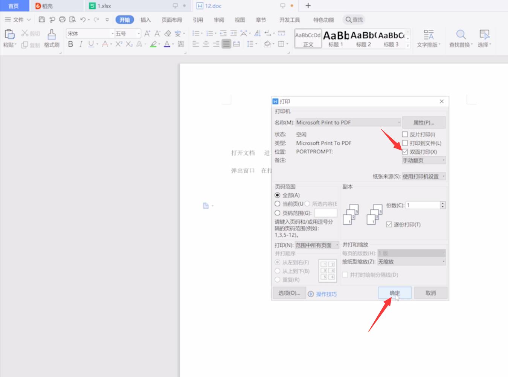Click the 取消 button
The height and width of the screenshot is (377, 508).
tap(430, 293)
